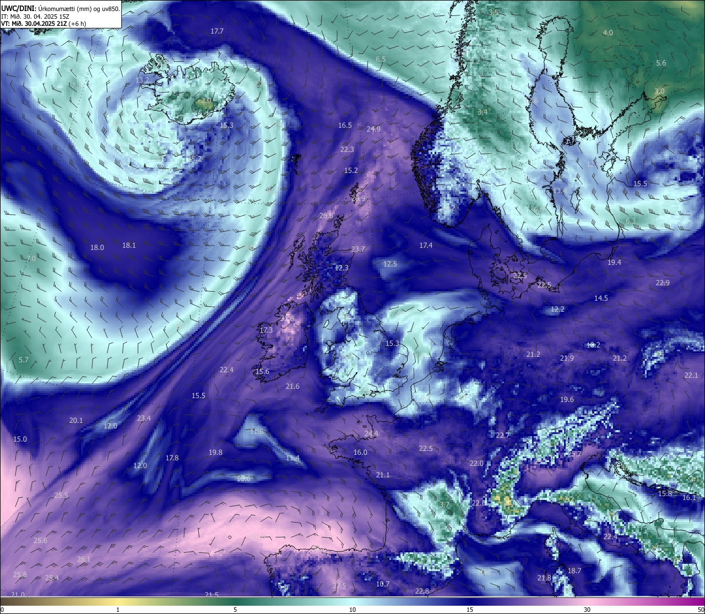Click the 21.1 value label

[383, 475]
